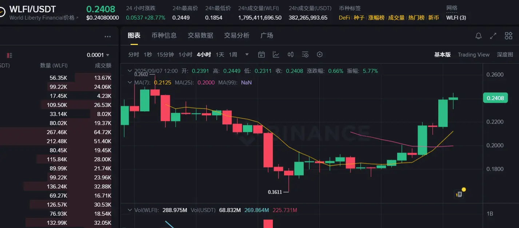Viewport: 519px width, 228px height.
Task: Click the hexagon chart settings icon
Action: [x=320, y=55]
